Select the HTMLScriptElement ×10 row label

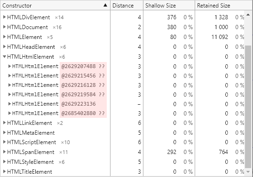point(39,142)
